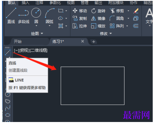Open the 文字 text dropdown arrow

[x=150, y=26]
